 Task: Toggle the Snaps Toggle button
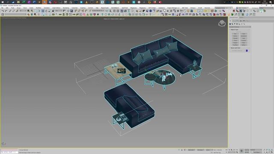[x=75, y=11]
